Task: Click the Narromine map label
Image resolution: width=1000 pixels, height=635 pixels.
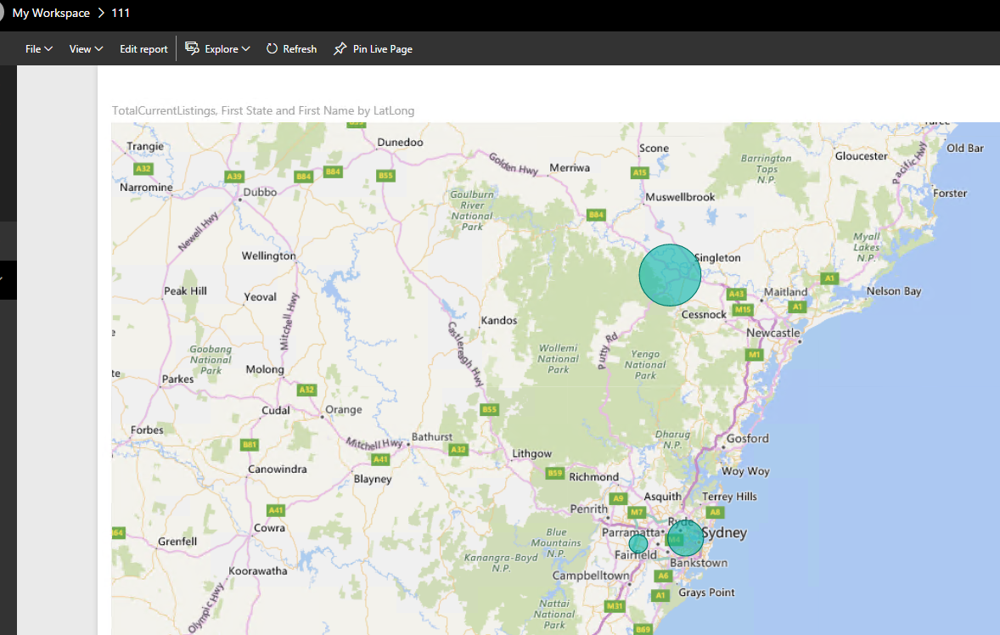Action: 146,187
